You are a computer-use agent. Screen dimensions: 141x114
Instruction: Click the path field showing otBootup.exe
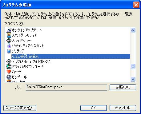coord(66,87)
